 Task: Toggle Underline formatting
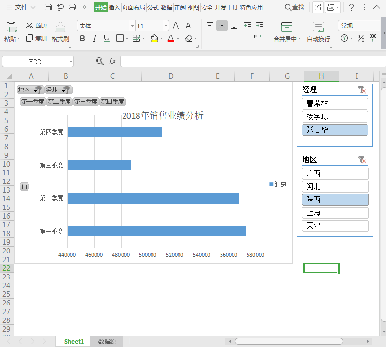107,38
